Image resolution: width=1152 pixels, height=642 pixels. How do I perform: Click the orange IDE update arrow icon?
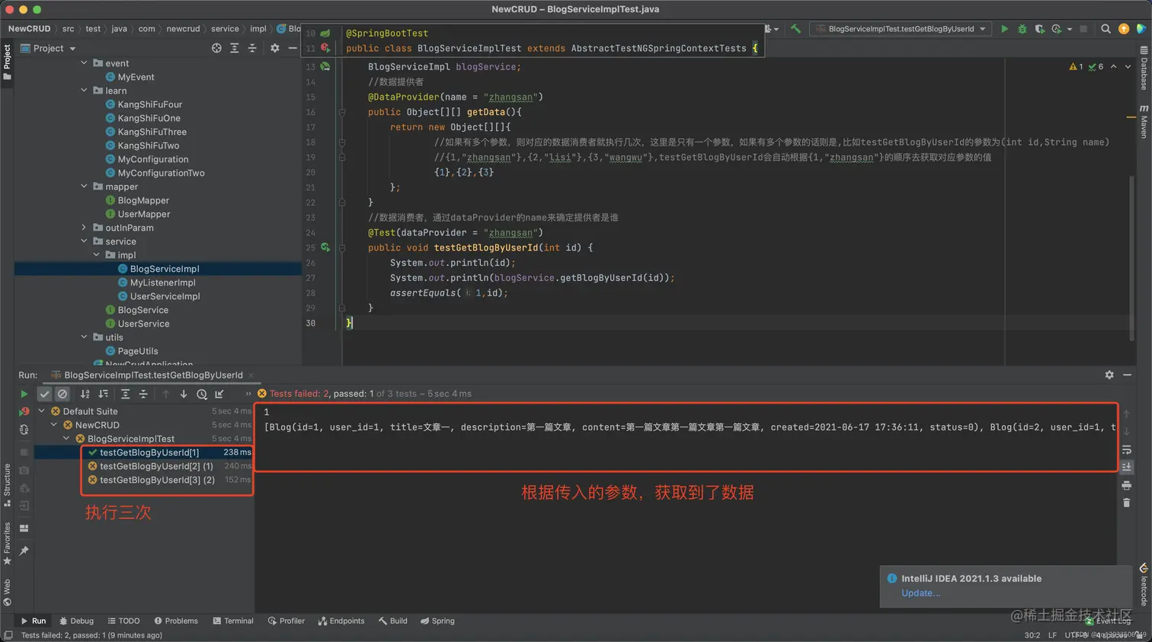[x=1124, y=29]
